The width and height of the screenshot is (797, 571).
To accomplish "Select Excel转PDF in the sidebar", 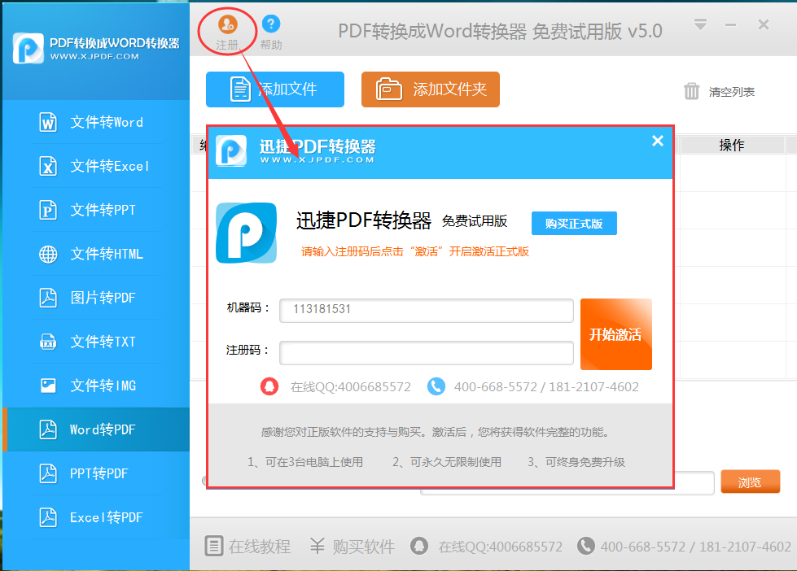I will pos(96,517).
